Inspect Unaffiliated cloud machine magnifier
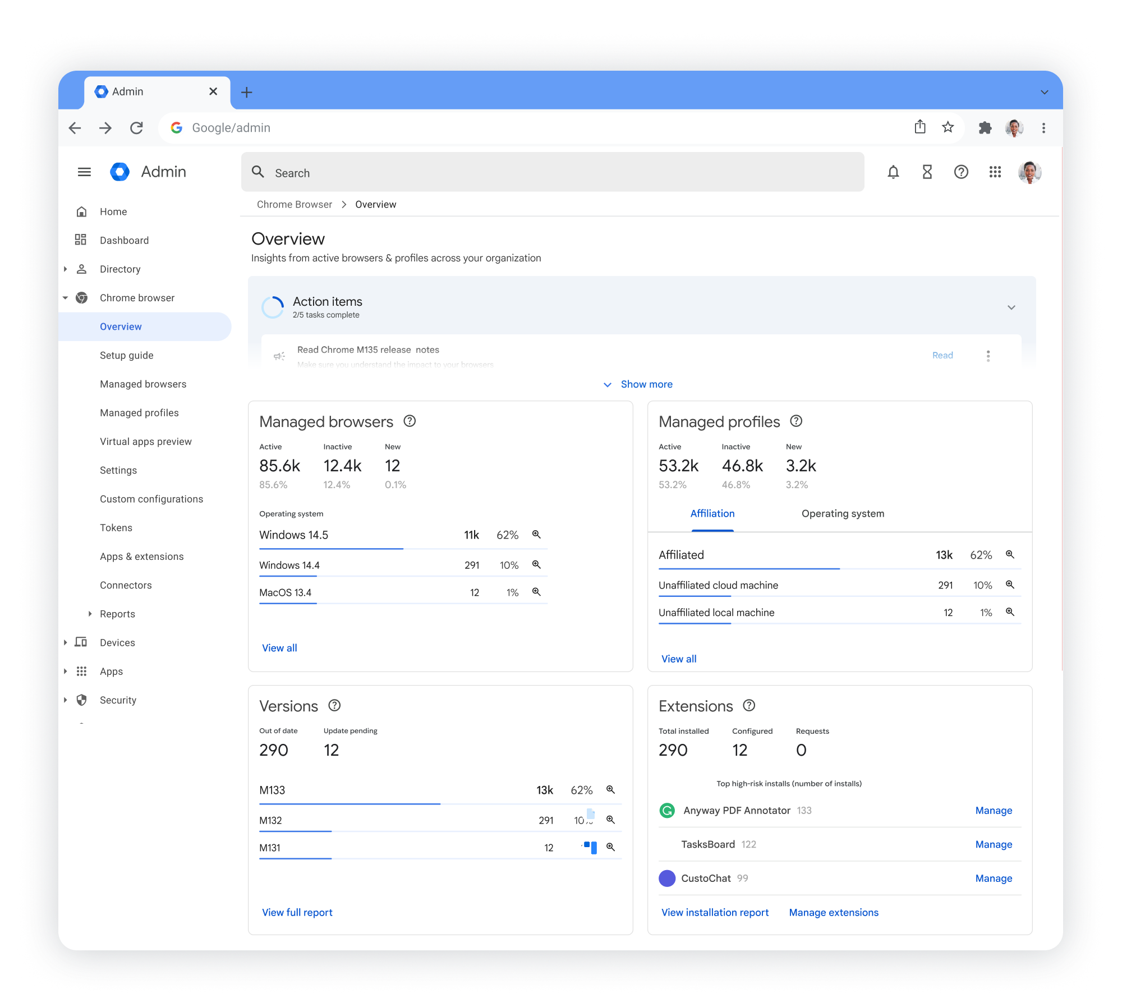The width and height of the screenshot is (1122, 1007). pyautogui.click(x=1010, y=585)
